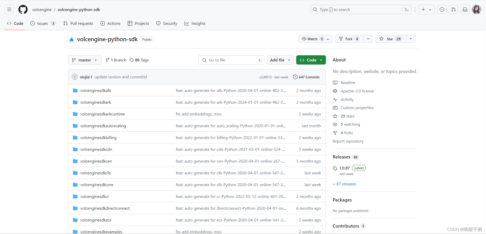Open user avatar profile menu
Viewport: 486px width, 234px height.
[477, 10]
